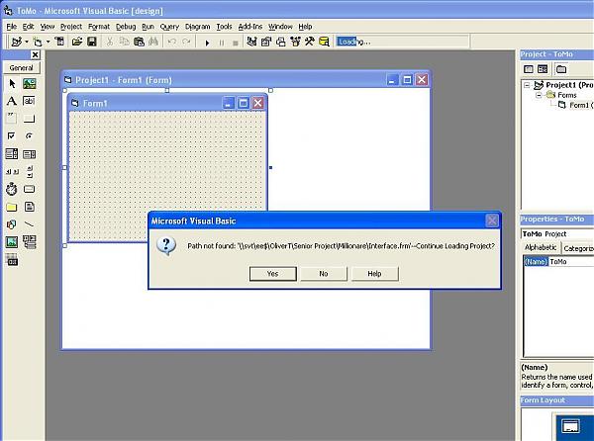Select the DriveListBox control tool
This screenshot has width=594, height=441.
pyautogui.click(x=29, y=189)
